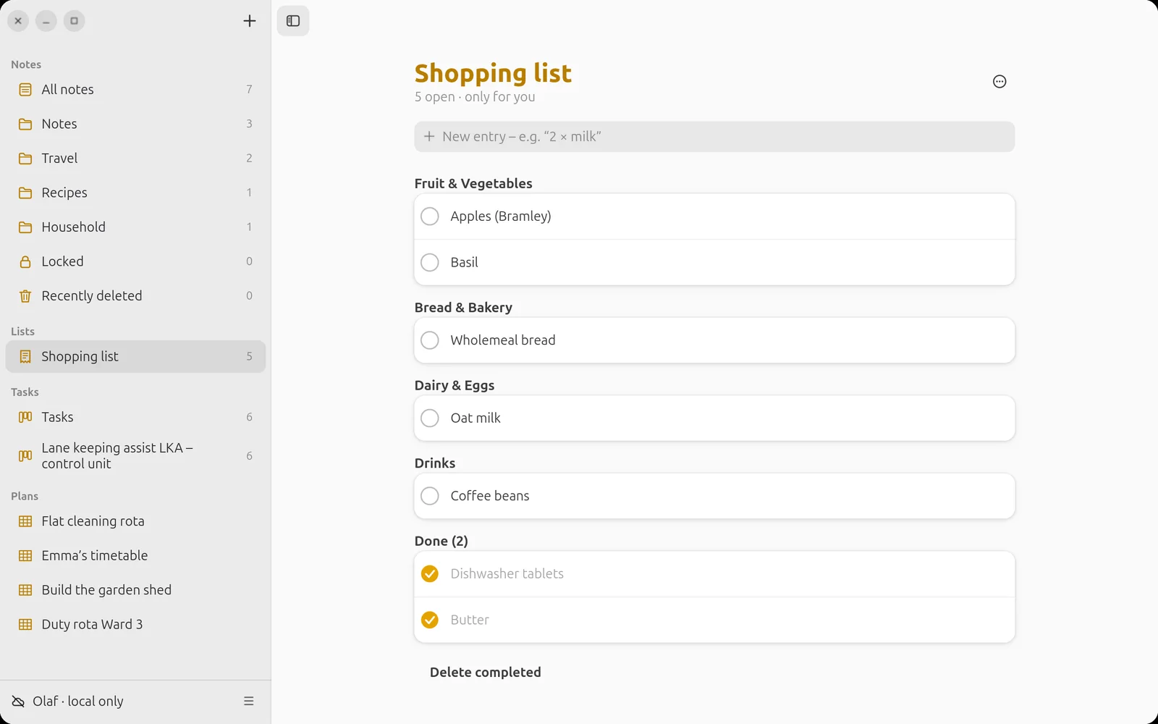Click Delete completed button
Image resolution: width=1158 pixels, height=724 pixels.
tap(486, 672)
